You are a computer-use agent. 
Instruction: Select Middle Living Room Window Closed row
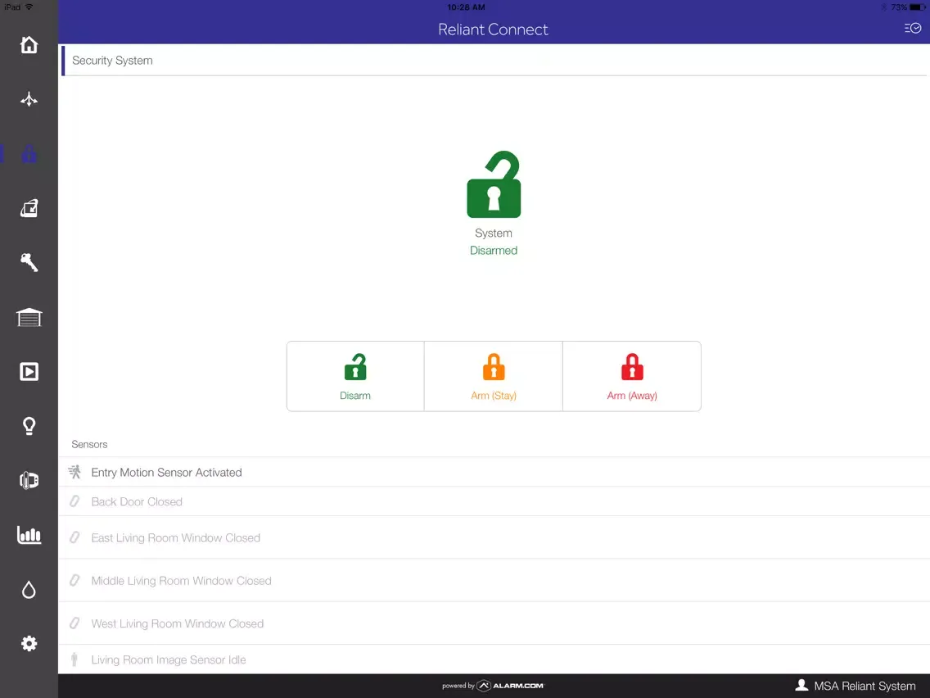pos(494,581)
